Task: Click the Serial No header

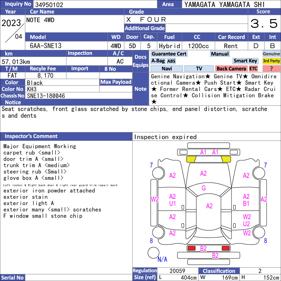Action: [x=12, y=277]
